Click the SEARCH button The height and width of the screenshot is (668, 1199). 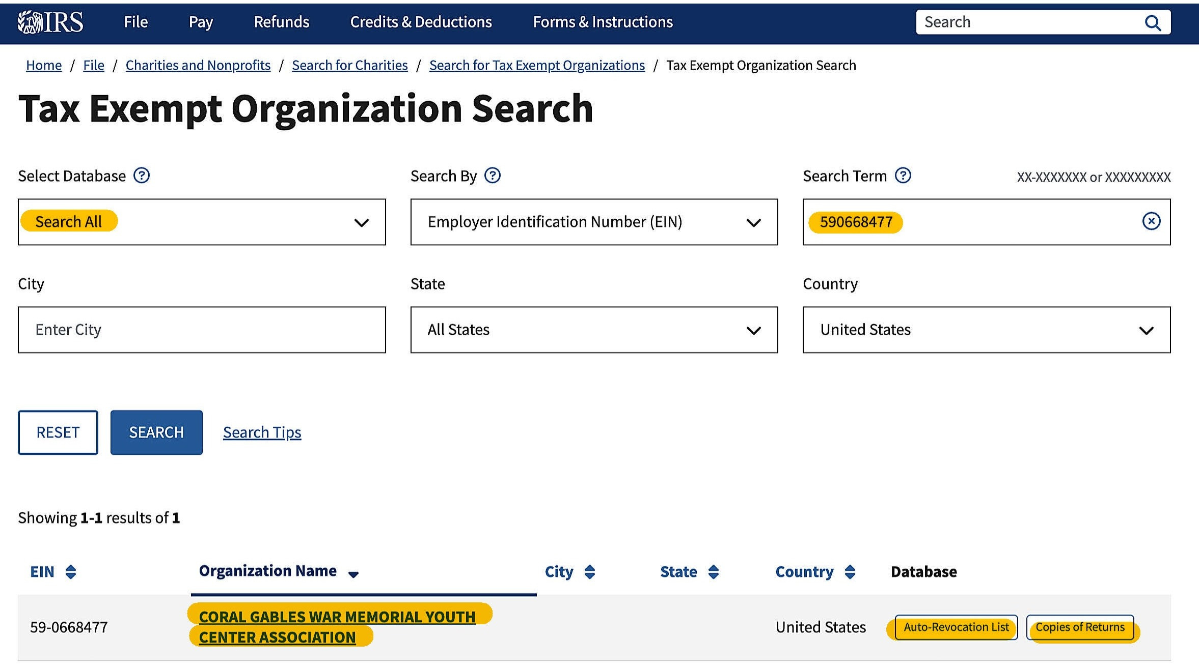tap(156, 432)
